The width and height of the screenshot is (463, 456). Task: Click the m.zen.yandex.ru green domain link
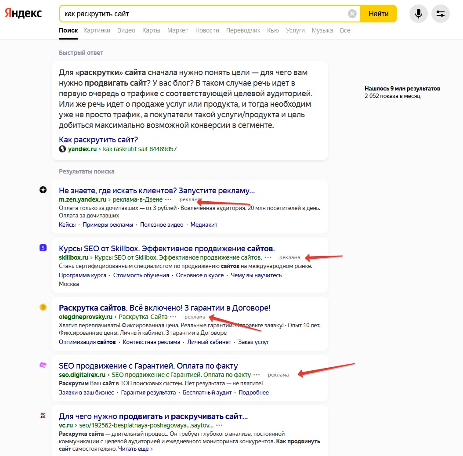pos(83,199)
